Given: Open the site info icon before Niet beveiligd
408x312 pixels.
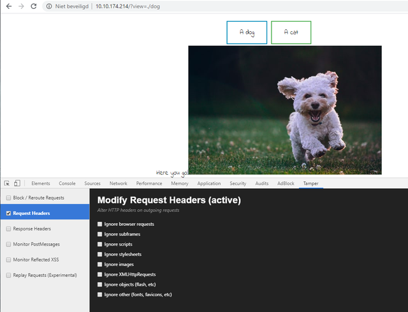Looking at the screenshot, I should point(49,6).
